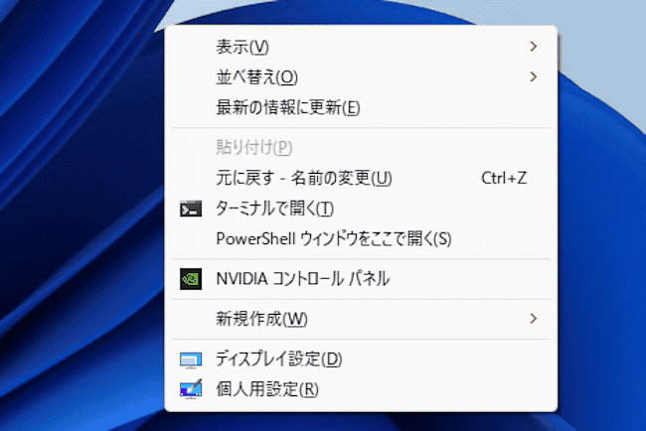Expand the 表示(V) submenu arrow

click(533, 47)
